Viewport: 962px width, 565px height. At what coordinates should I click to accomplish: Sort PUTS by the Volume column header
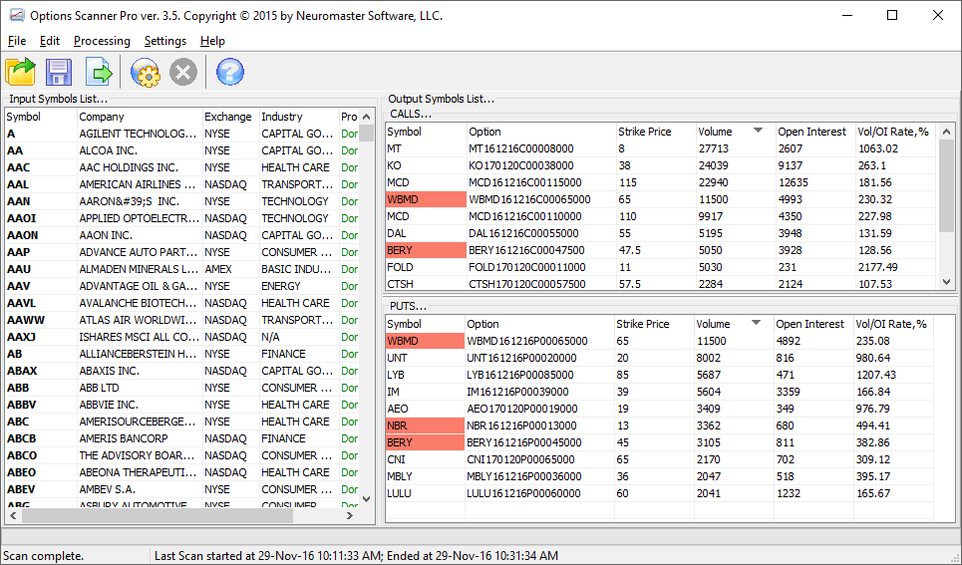point(733,324)
